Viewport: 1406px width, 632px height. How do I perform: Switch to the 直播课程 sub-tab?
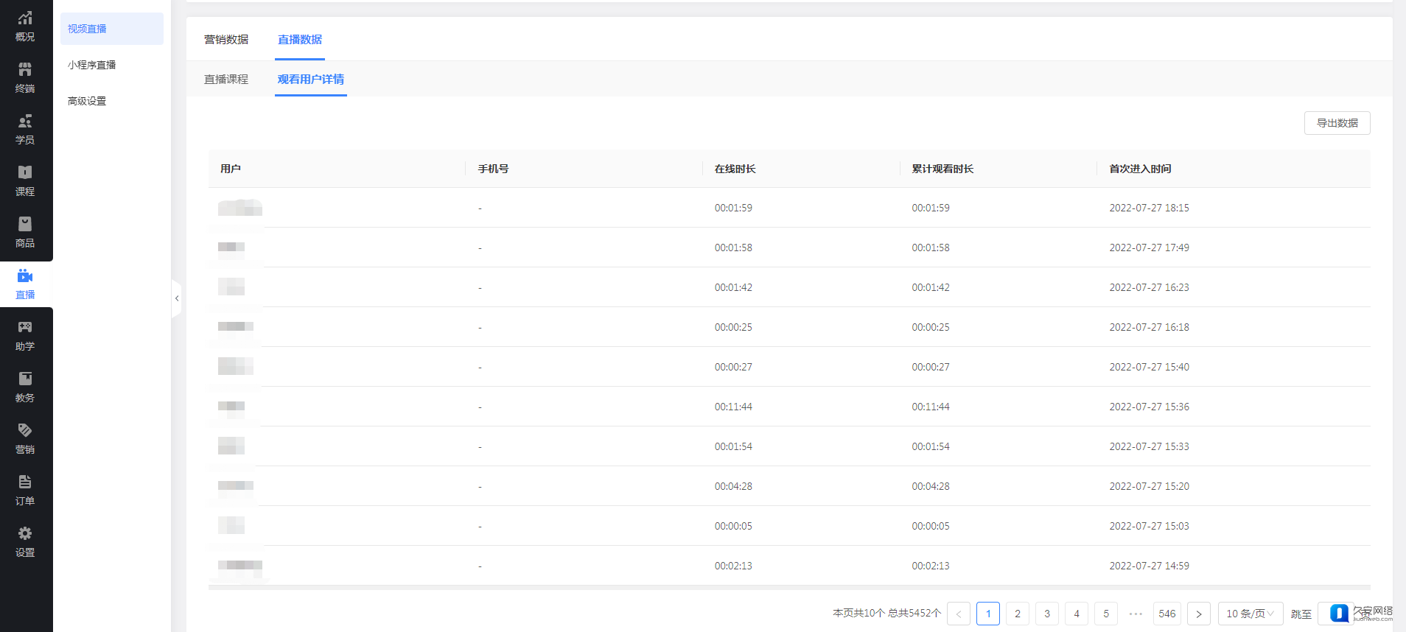[x=226, y=80]
